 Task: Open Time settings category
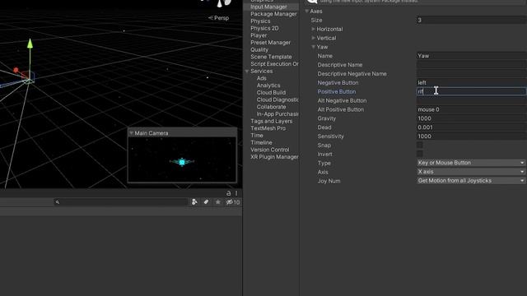[257, 135]
